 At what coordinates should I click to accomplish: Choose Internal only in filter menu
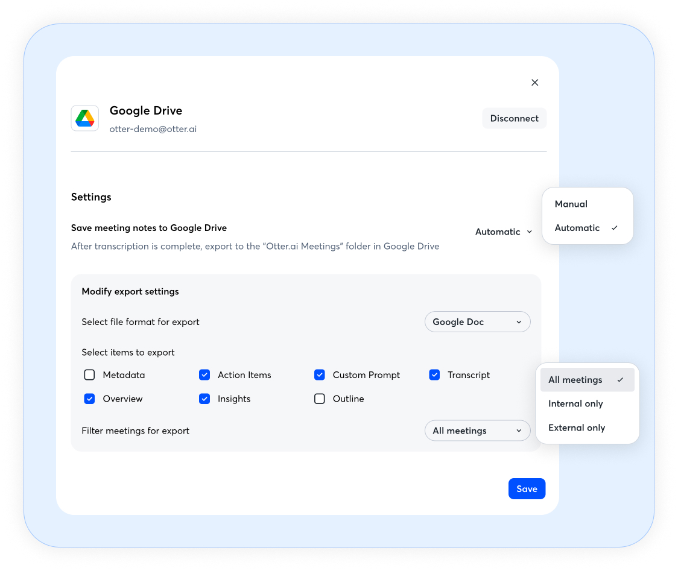coord(587,404)
